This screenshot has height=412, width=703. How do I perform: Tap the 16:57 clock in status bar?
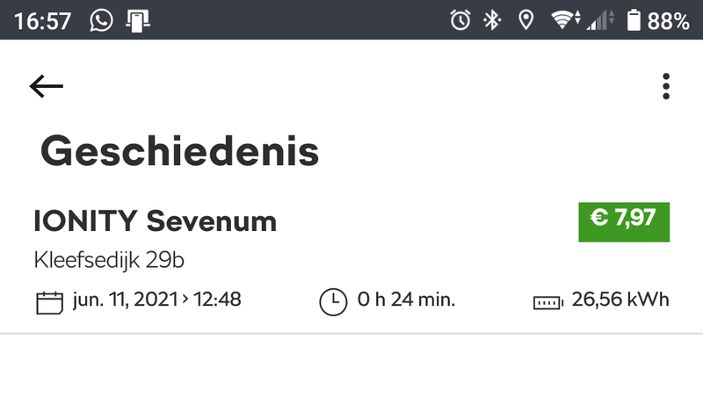[43, 20]
